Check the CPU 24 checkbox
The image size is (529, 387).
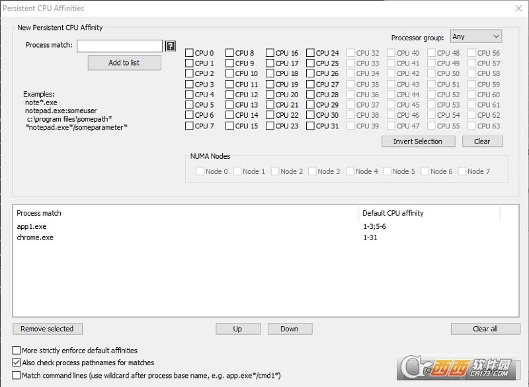pos(310,53)
